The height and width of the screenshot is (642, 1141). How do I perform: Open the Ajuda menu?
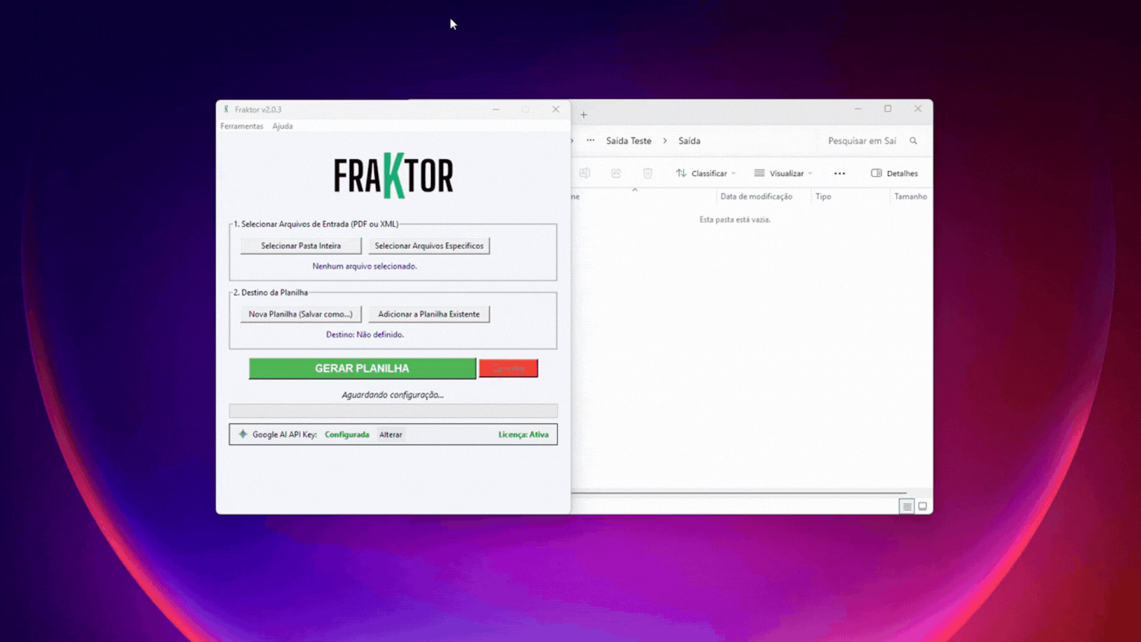[x=282, y=126]
